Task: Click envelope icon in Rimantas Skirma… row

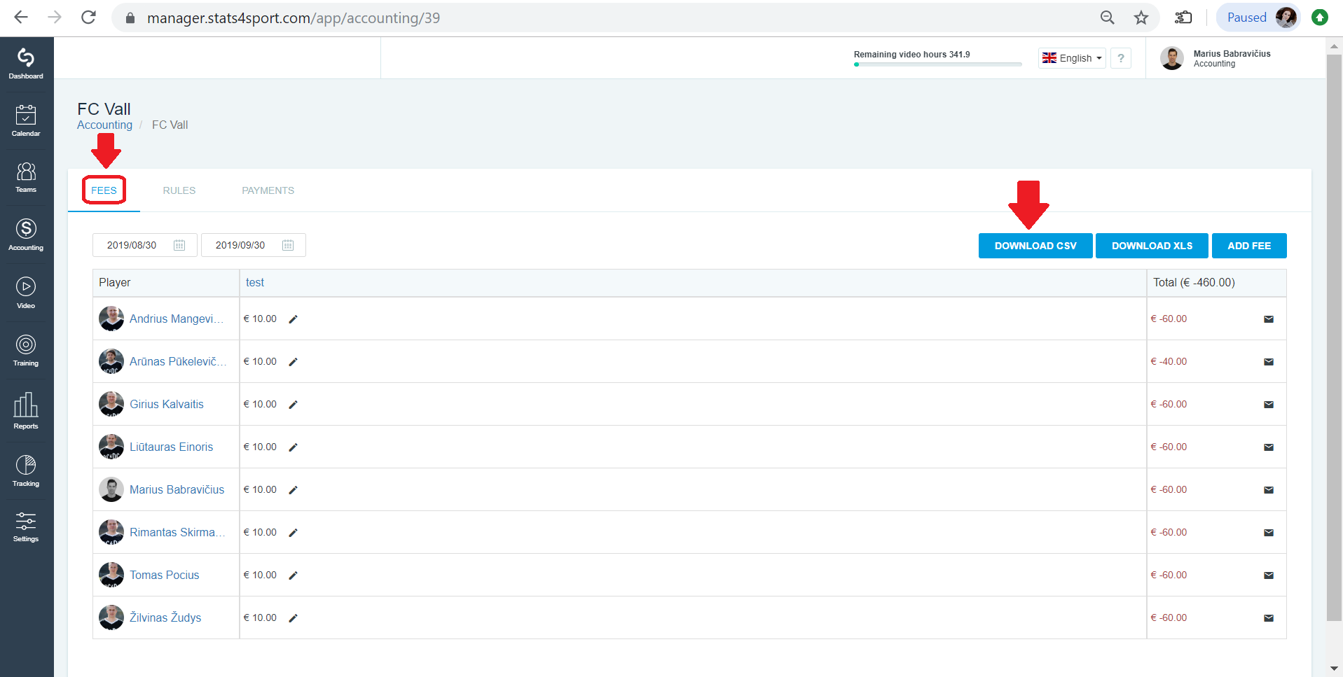Action: click(1269, 533)
